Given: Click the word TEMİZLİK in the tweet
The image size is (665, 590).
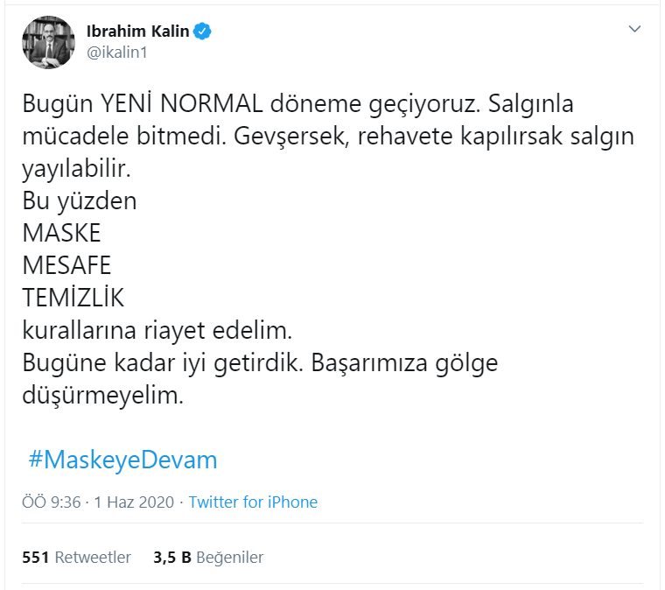Looking at the screenshot, I should click(73, 298).
